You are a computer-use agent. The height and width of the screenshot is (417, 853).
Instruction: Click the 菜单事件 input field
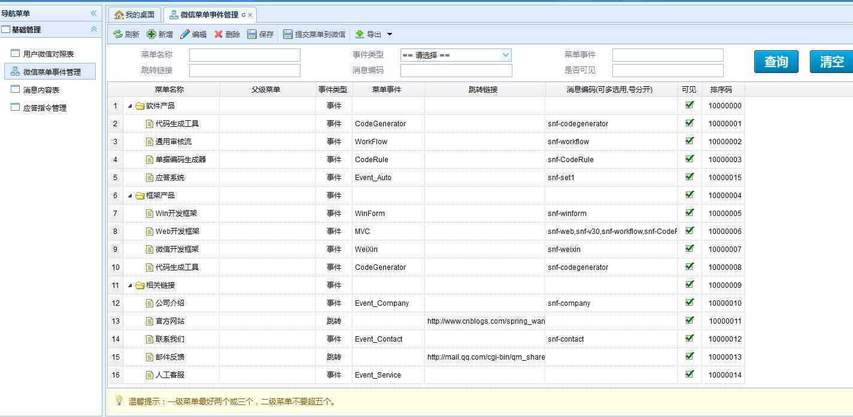coord(668,55)
